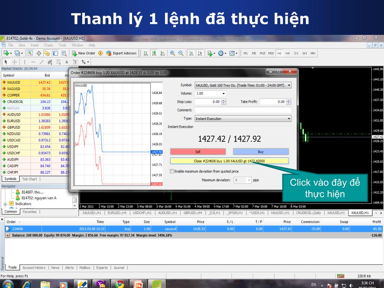Open the Charts menu
Viewport: 384px width, 288px height.
pyautogui.click(x=48, y=45)
